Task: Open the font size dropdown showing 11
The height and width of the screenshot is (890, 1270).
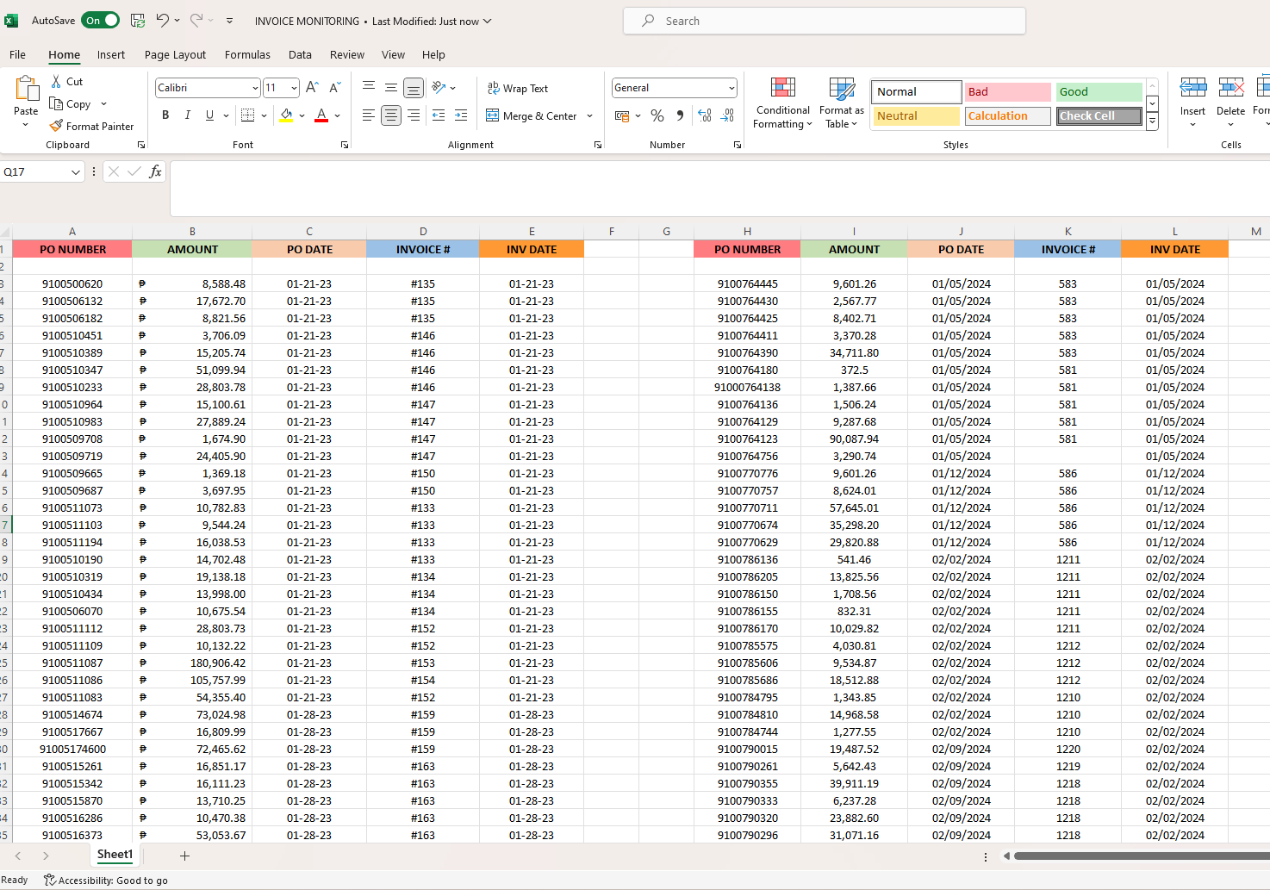Action: click(294, 88)
